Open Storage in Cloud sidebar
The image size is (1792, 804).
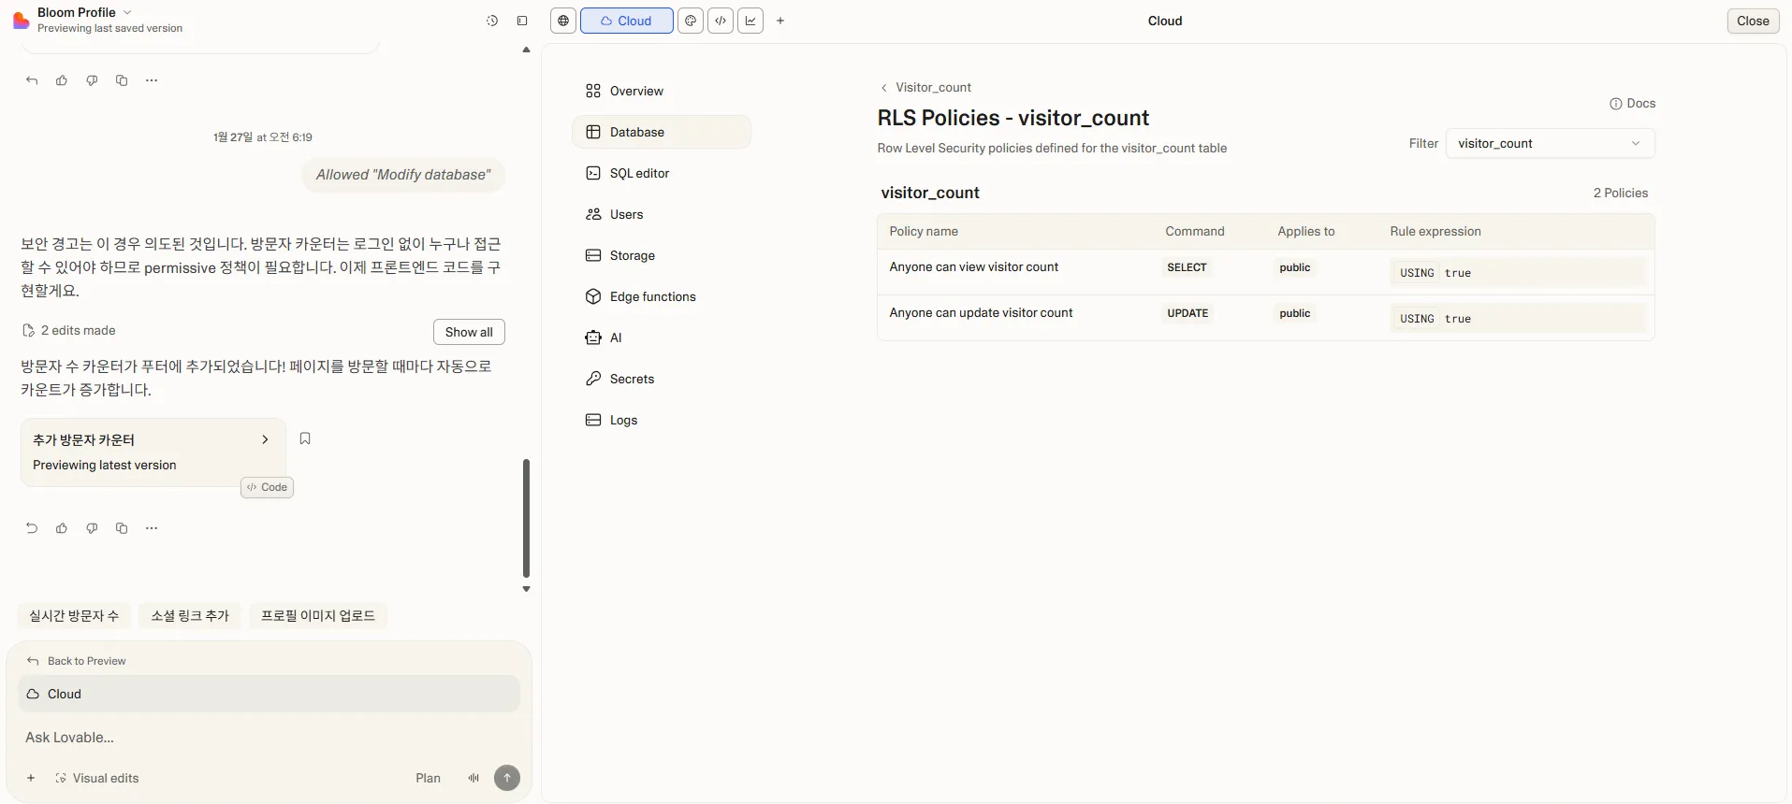(662, 255)
